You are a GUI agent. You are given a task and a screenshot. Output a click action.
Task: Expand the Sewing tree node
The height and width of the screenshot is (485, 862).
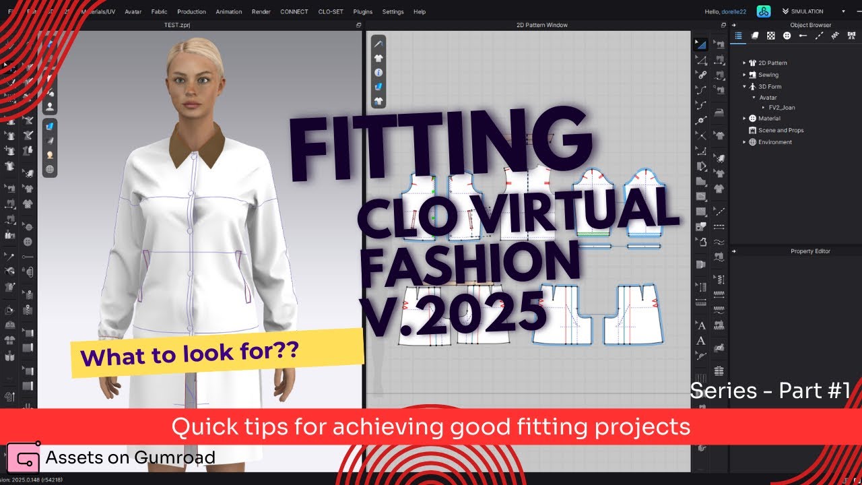click(744, 75)
